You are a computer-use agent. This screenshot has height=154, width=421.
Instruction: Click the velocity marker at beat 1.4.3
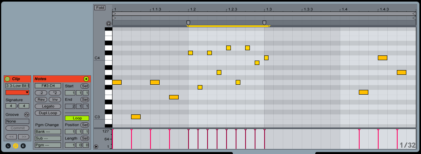378,130
